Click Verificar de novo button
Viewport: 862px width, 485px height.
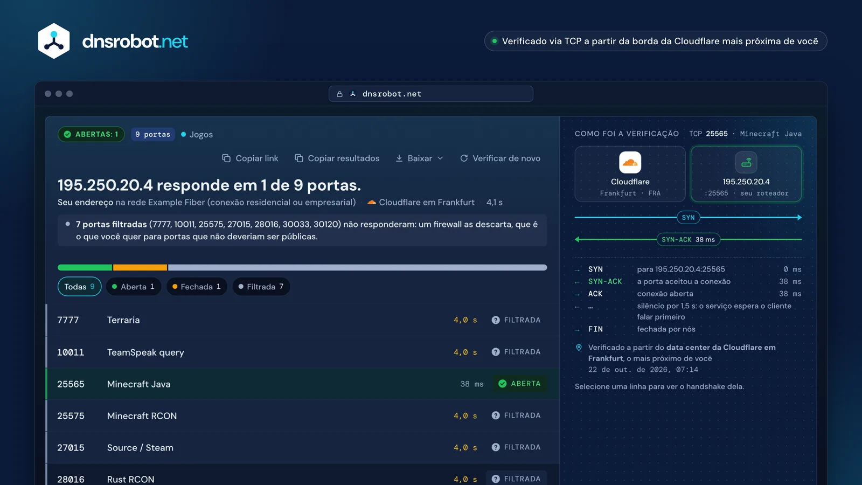coord(500,158)
